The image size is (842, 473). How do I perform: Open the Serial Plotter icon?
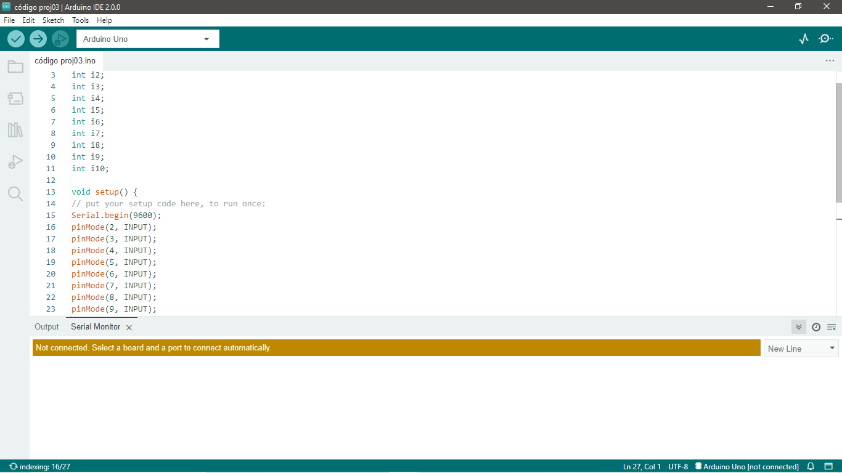tap(803, 39)
